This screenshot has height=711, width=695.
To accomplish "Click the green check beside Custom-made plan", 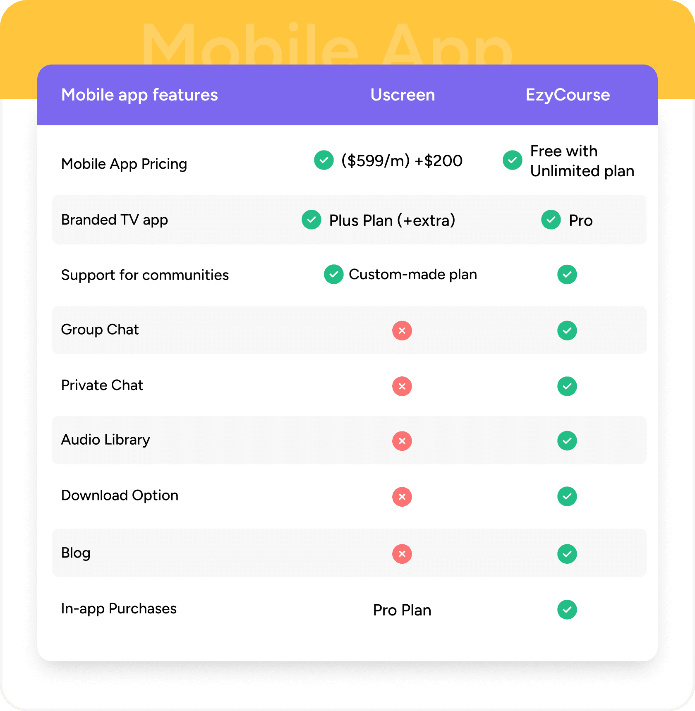I will click(334, 274).
